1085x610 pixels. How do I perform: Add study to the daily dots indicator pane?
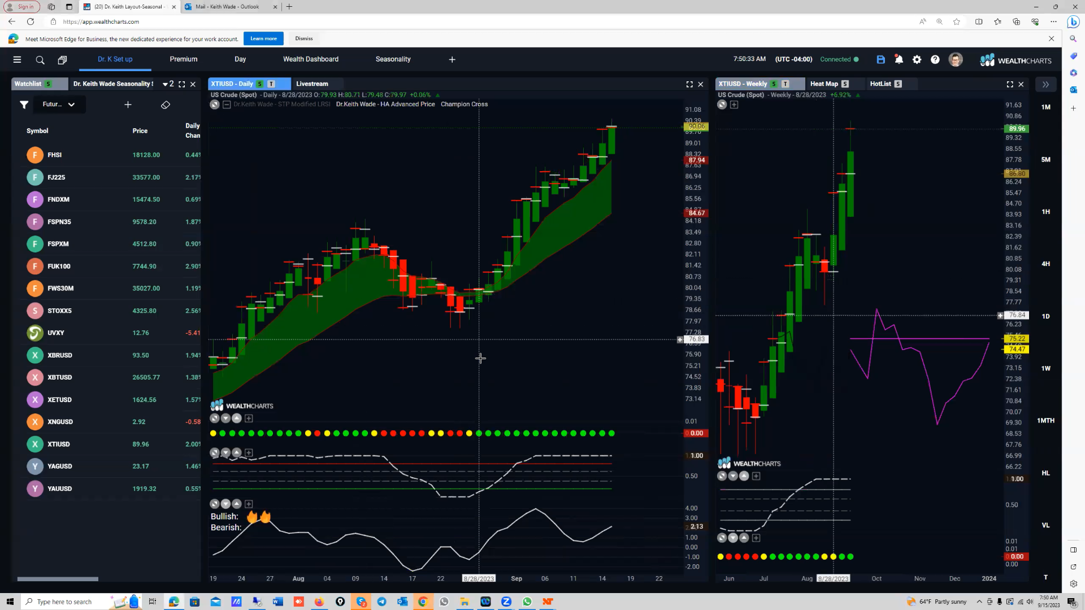(x=249, y=419)
